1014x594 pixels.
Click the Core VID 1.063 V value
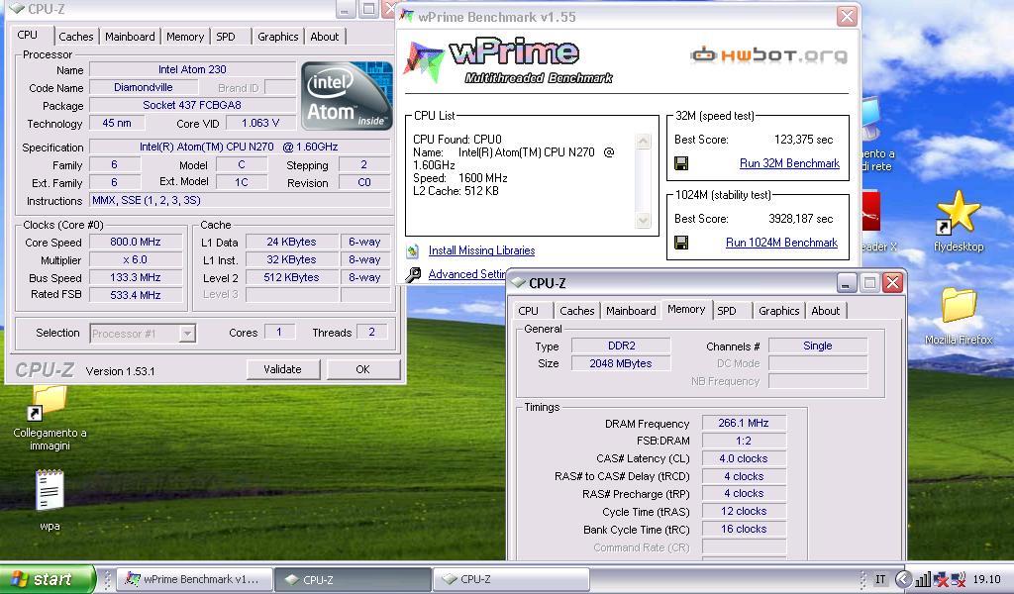pos(260,123)
